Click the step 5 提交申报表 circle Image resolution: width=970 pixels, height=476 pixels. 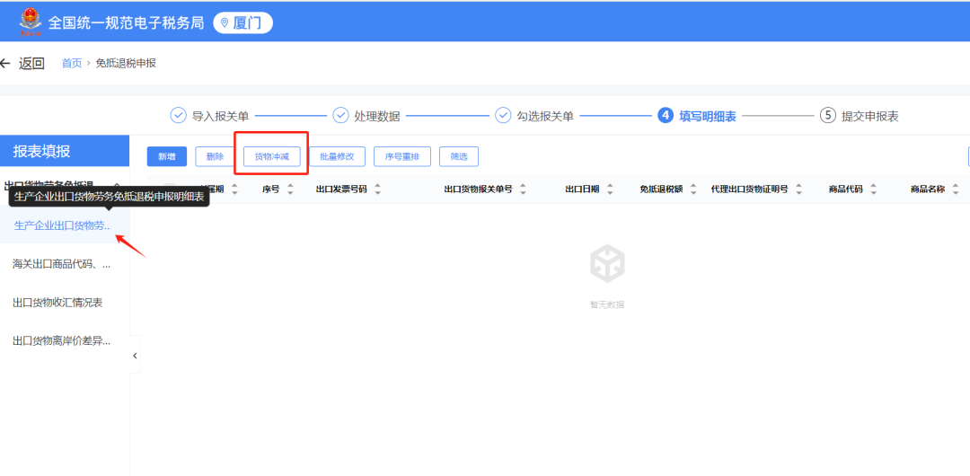828,116
